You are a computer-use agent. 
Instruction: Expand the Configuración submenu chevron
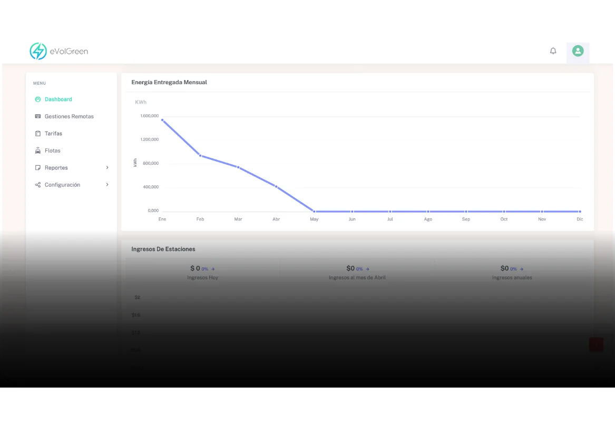(107, 185)
